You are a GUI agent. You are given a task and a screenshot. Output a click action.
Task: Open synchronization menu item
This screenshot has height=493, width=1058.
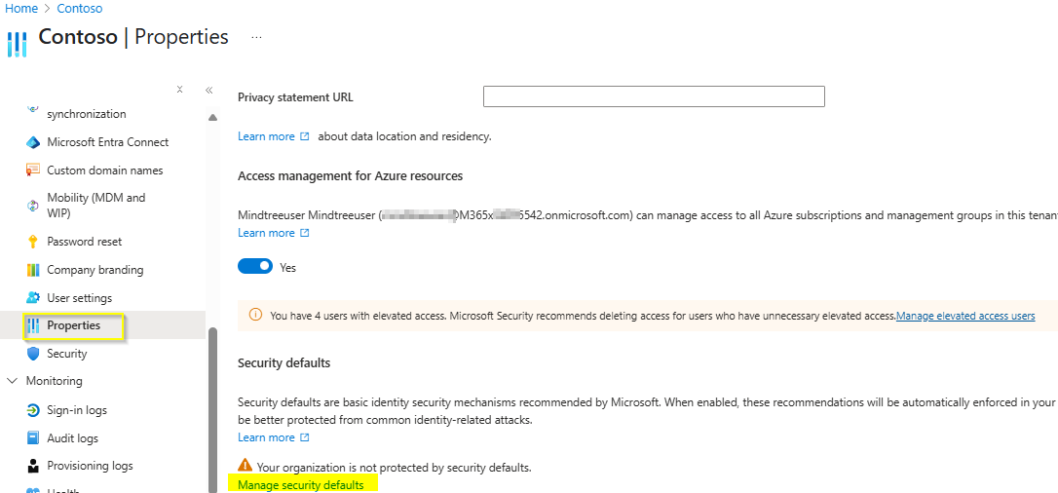pos(87,114)
